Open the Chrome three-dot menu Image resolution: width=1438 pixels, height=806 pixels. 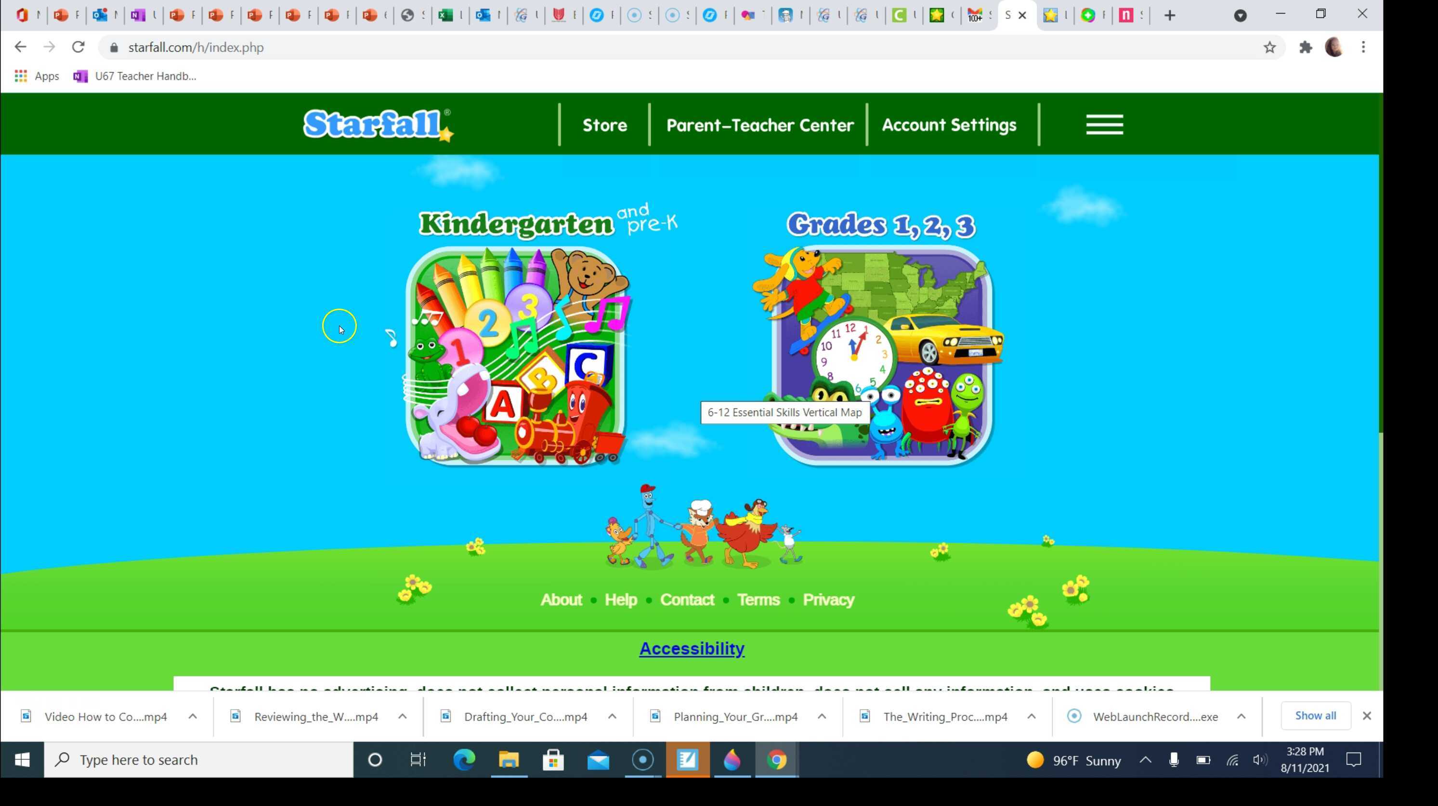coord(1363,48)
